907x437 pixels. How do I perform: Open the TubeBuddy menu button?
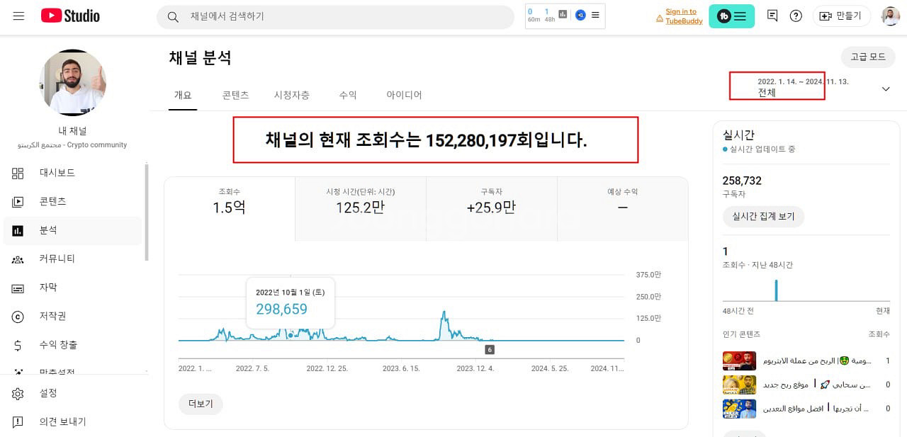(x=731, y=16)
